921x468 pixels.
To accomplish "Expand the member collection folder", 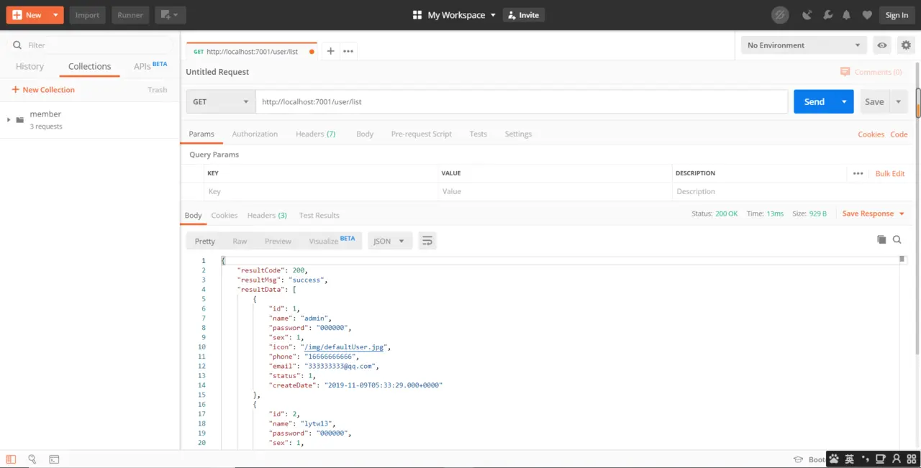I will click(9, 119).
